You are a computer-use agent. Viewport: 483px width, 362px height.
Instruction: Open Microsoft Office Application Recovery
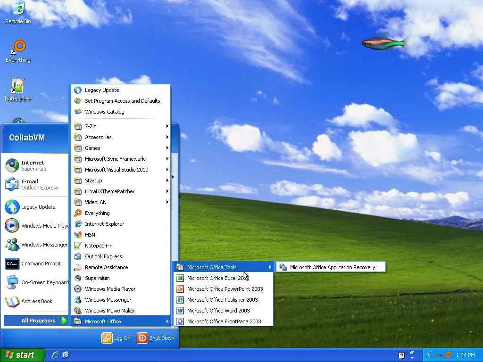pyautogui.click(x=331, y=267)
